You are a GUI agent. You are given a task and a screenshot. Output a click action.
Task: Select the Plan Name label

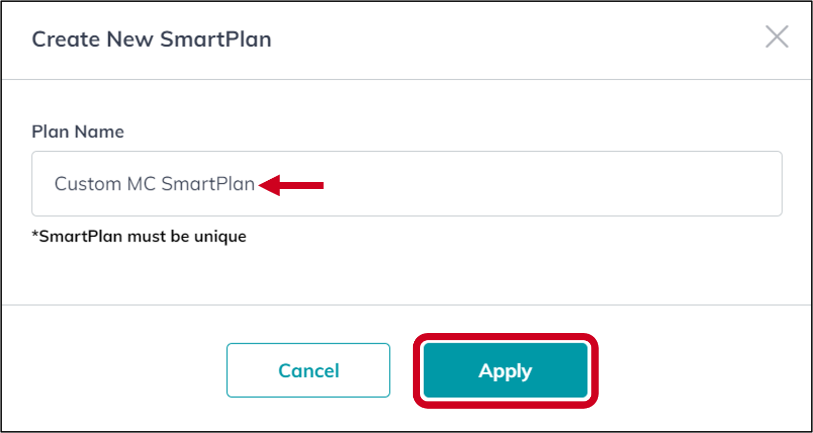(x=78, y=132)
